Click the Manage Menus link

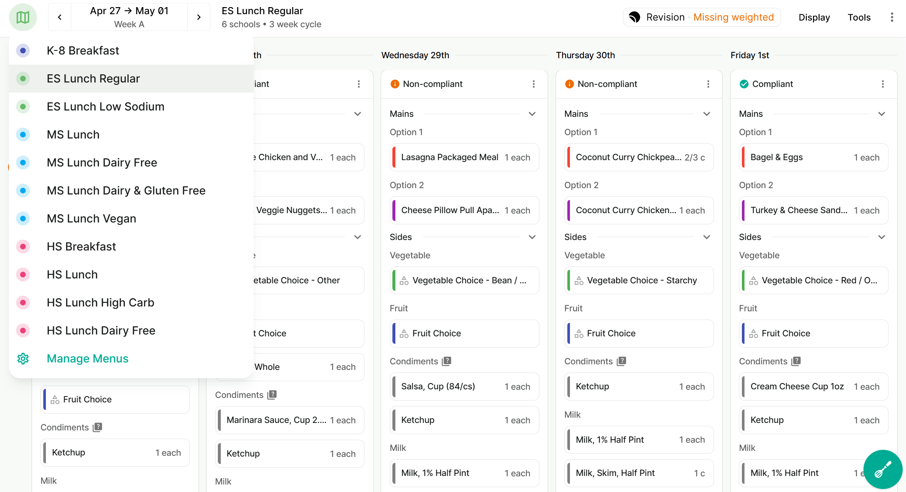pos(87,358)
